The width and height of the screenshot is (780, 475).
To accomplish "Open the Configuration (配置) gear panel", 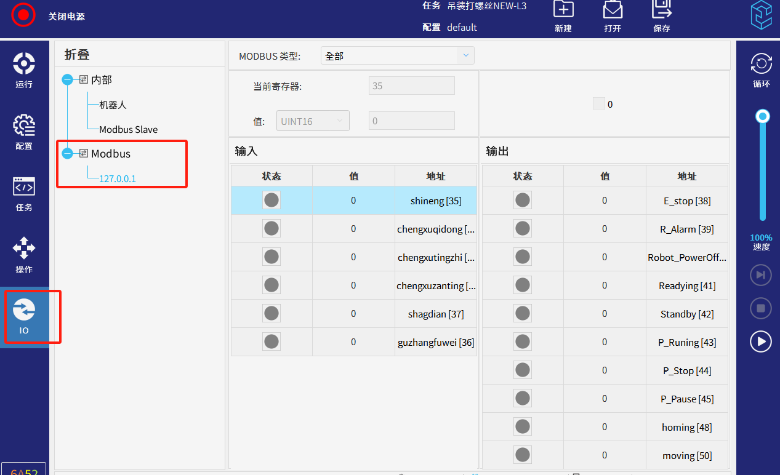I will [x=24, y=132].
